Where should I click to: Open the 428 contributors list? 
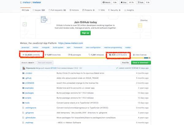[x=118, y=55]
